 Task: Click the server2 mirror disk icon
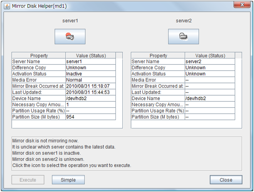pos(183,36)
